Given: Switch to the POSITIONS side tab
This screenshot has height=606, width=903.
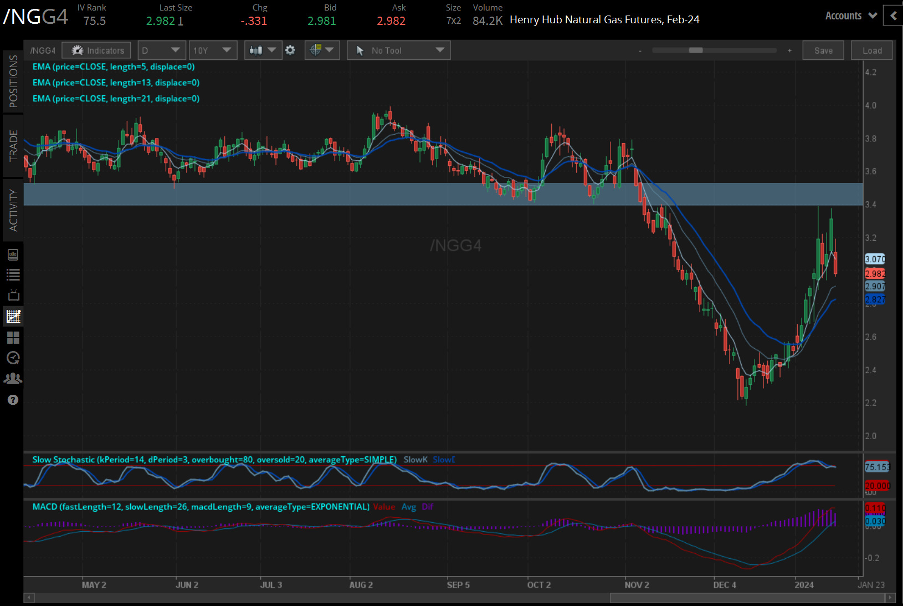Looking at the screenshot, I should (x=13, y=81).
